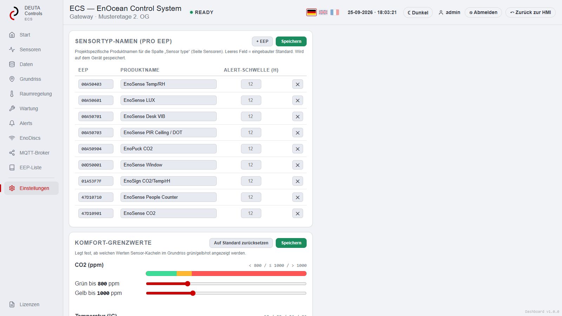Return via Zurück zur HMI
The image size is (562, 316).
(x=530, y=12)
